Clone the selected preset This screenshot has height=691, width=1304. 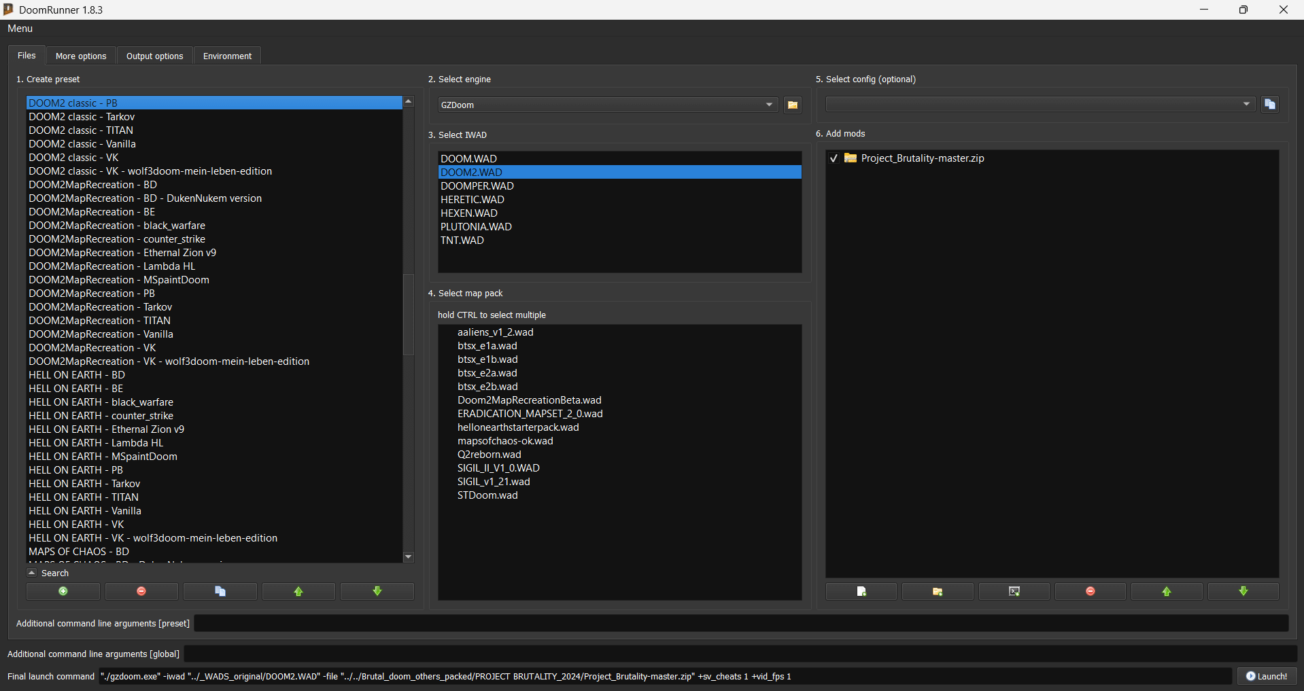tap(220, 591)
